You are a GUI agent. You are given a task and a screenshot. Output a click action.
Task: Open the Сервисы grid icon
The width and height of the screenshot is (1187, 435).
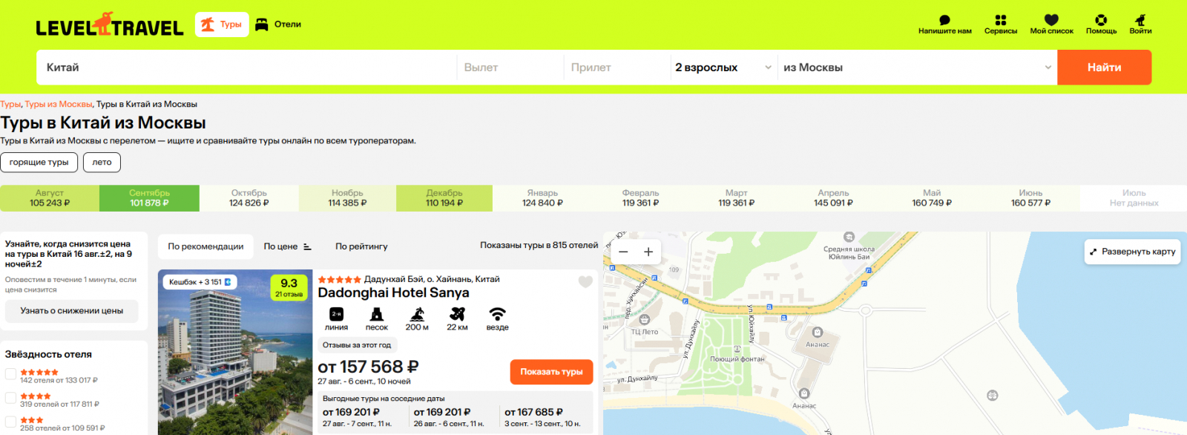point(1001,24)
